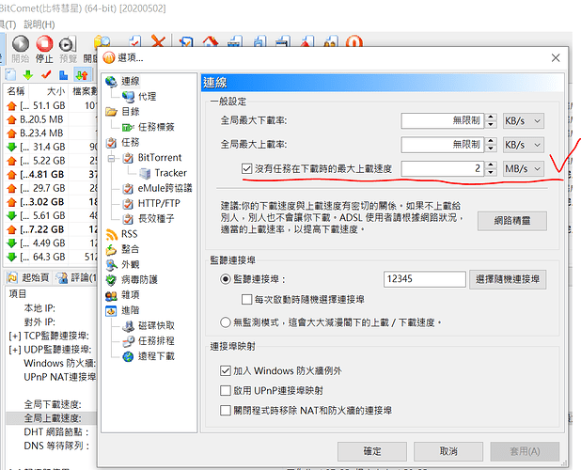Collapse the BitTorrent tree node
This screenshot has width=581, height=470.
tap(111, 159)
